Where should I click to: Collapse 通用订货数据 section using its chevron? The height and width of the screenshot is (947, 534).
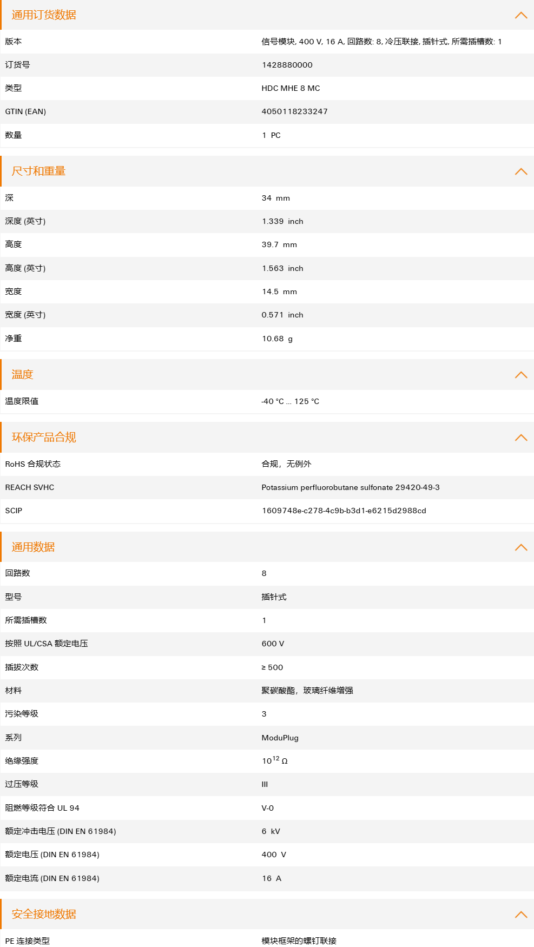click(x=520, y=15)
